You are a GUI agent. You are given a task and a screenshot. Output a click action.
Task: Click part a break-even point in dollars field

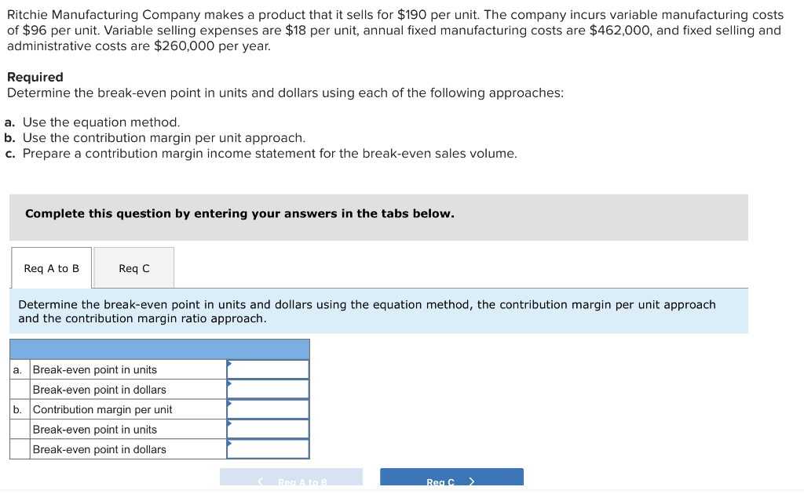[269, 389]
